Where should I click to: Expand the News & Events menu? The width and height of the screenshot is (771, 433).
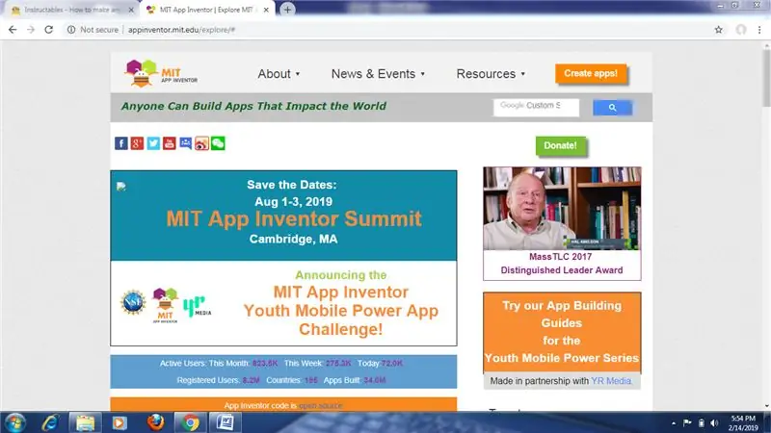pyautogui.click(x=378, y=74)
